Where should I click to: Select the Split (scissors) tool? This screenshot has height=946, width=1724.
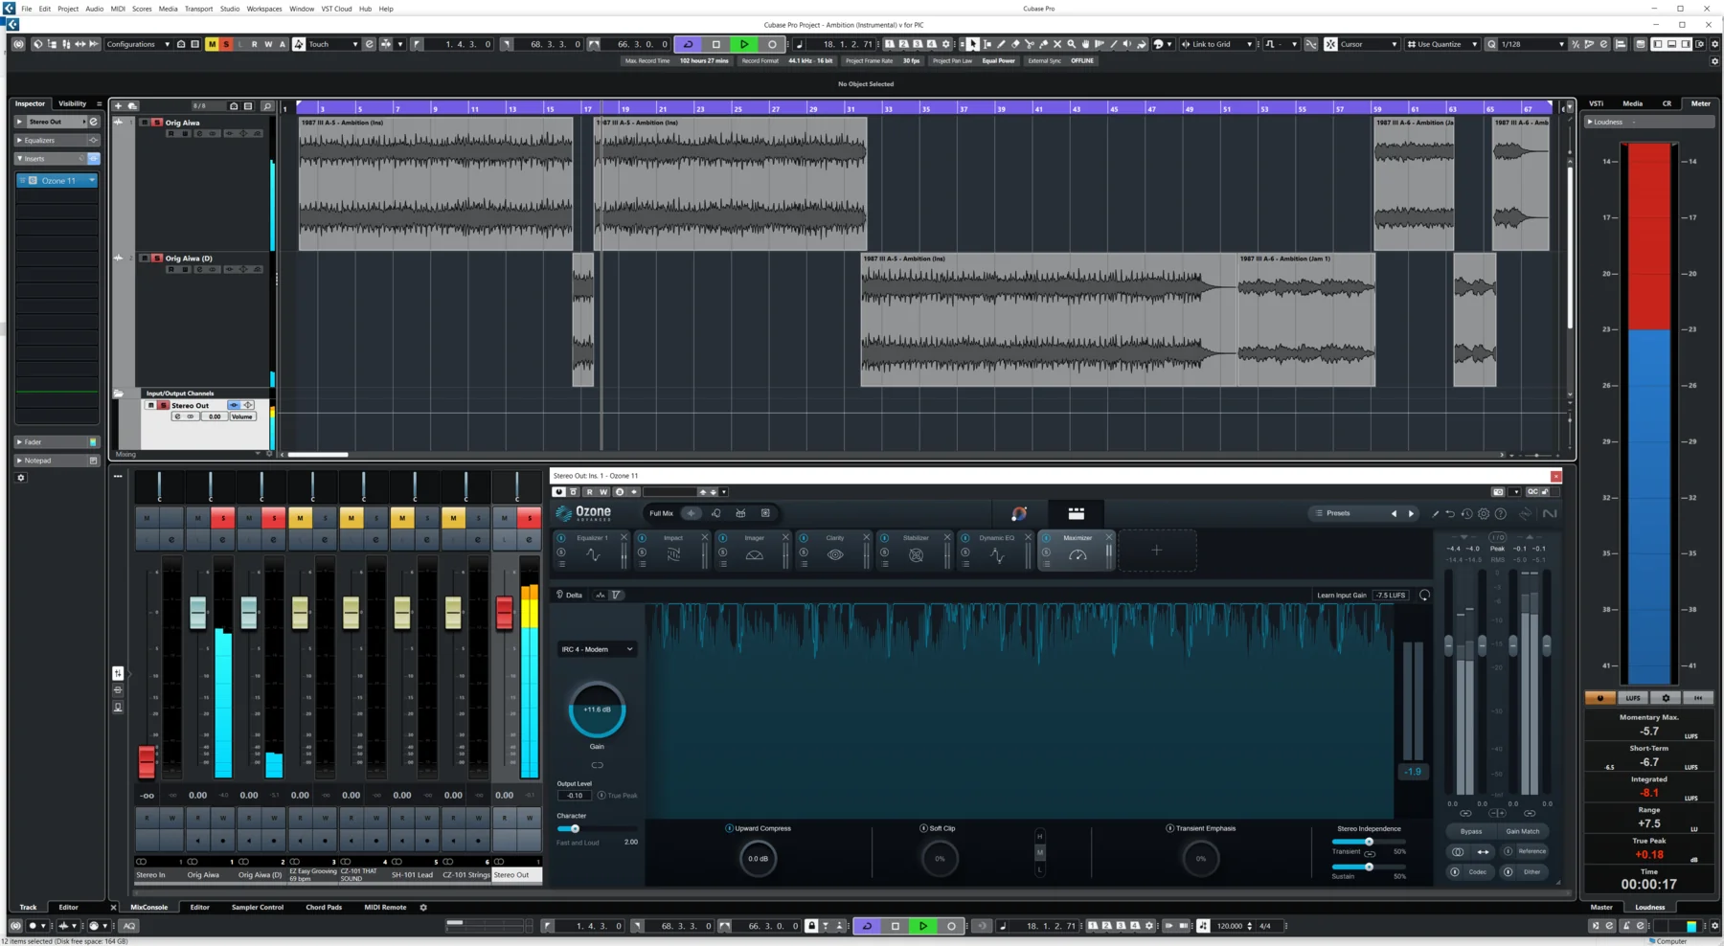click(1030, 44)
